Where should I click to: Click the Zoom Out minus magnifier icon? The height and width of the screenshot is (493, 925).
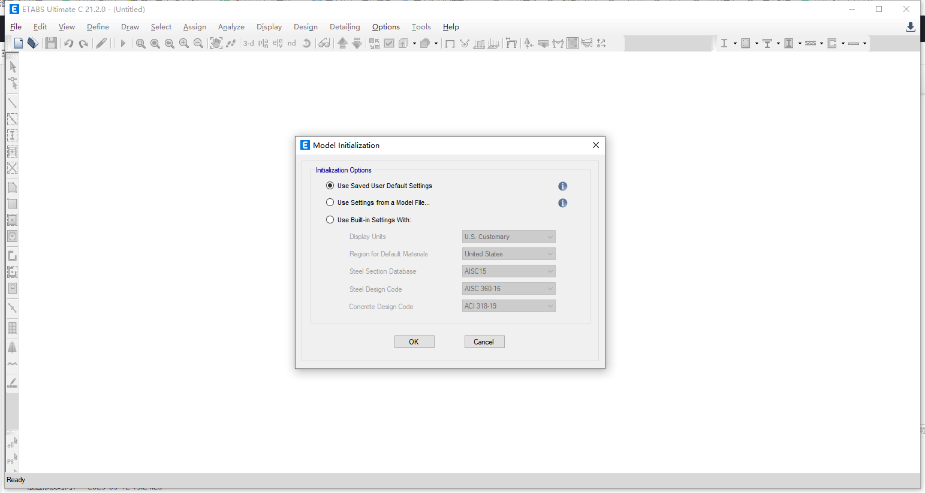point(198,43)
